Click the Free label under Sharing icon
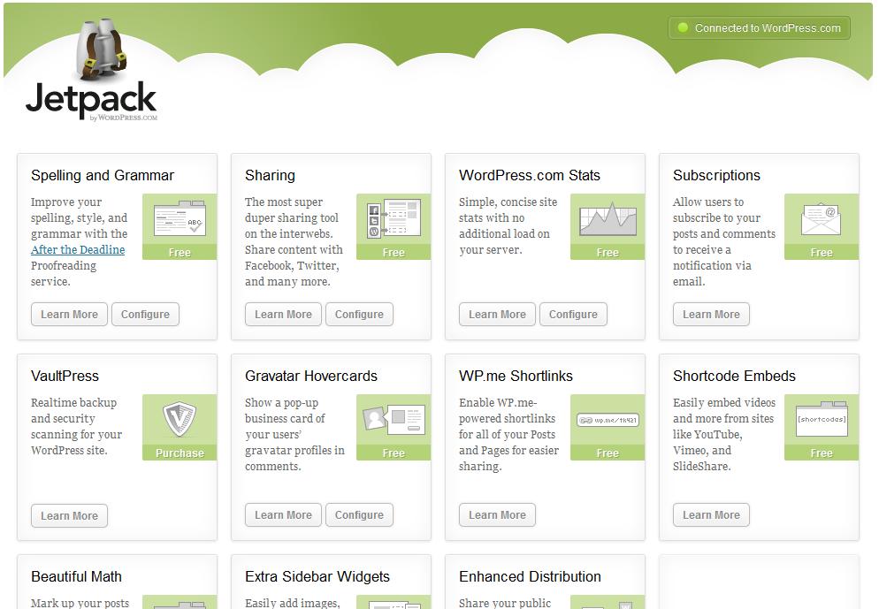This screenshot has height=609, width=879. tap(394, 252)
